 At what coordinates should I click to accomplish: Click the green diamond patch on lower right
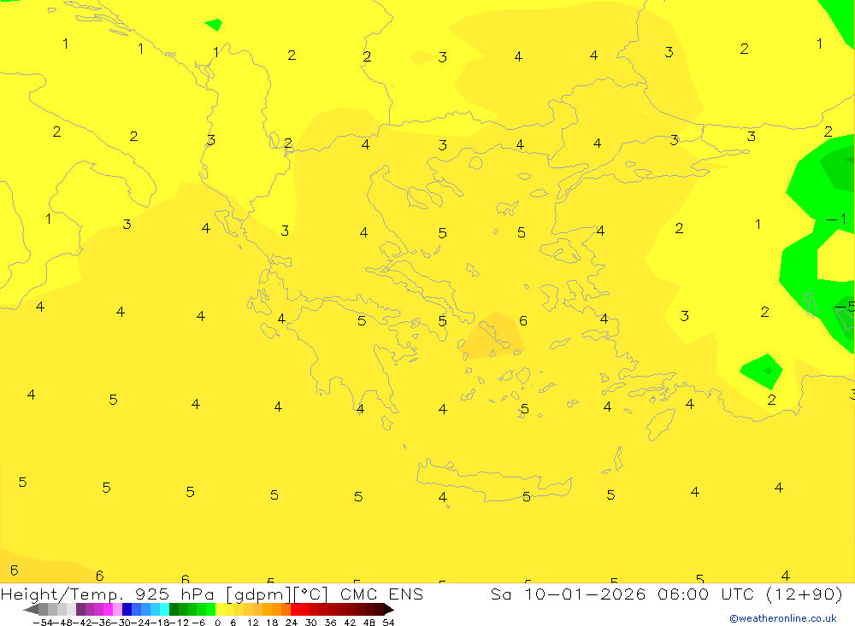tap(761, 371)
